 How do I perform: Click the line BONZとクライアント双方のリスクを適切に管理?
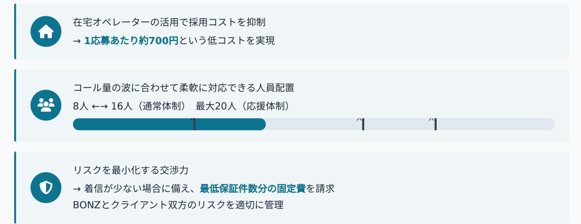(178, 205)
